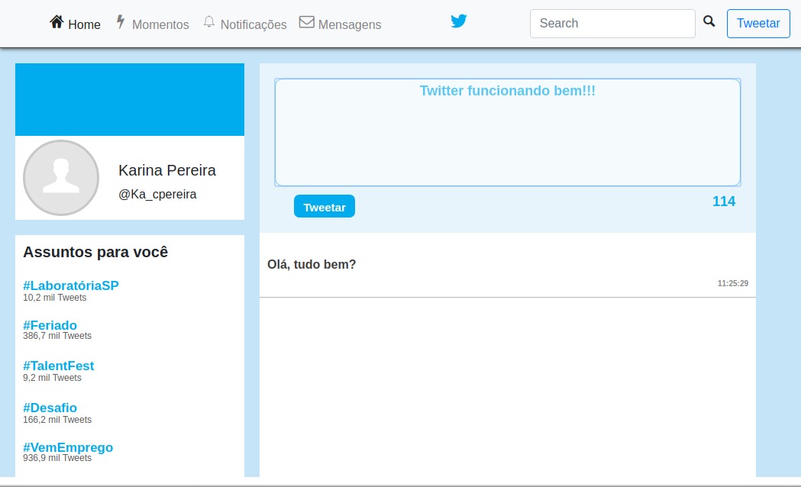This screenshot has width=801, height=487.
Task: Open the #LaboratóriaSP trending hashtag
Action: click(x=71, y=285)
